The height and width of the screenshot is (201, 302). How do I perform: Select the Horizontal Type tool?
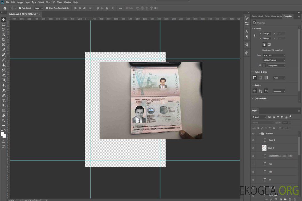[3, 100]
